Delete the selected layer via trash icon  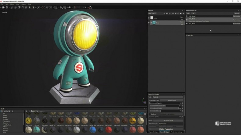[183, 13]
